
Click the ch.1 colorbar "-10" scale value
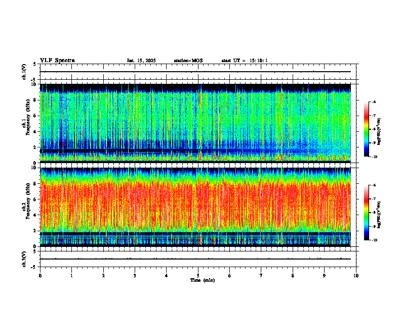click(374, 157)
